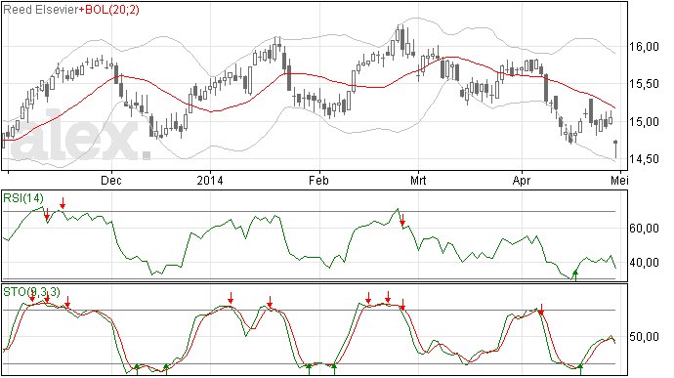Click the Reed Elsevier chart title
Image resolution: width=674 pixels, height=378 pixels.
[x=41, y=10]
